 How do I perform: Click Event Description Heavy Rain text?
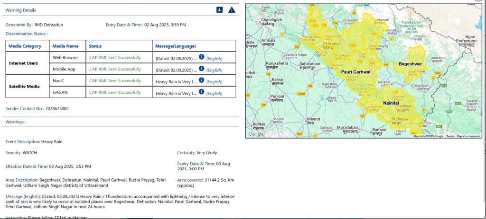coord(34,141)
